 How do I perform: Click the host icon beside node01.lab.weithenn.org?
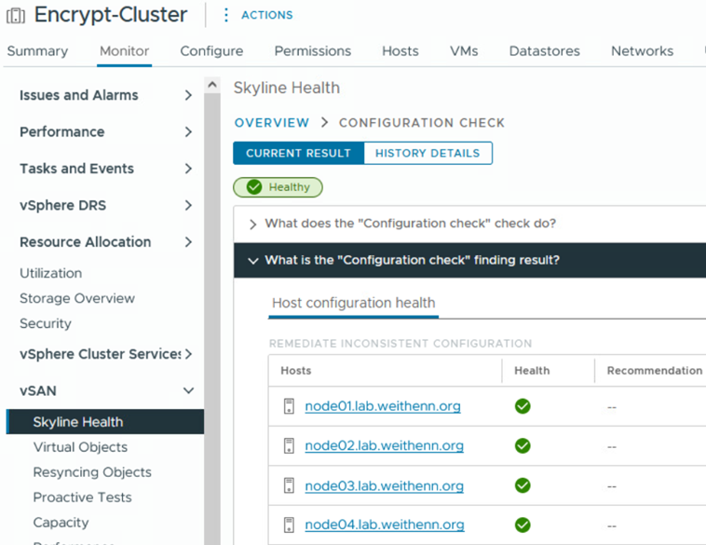(289, 406)
